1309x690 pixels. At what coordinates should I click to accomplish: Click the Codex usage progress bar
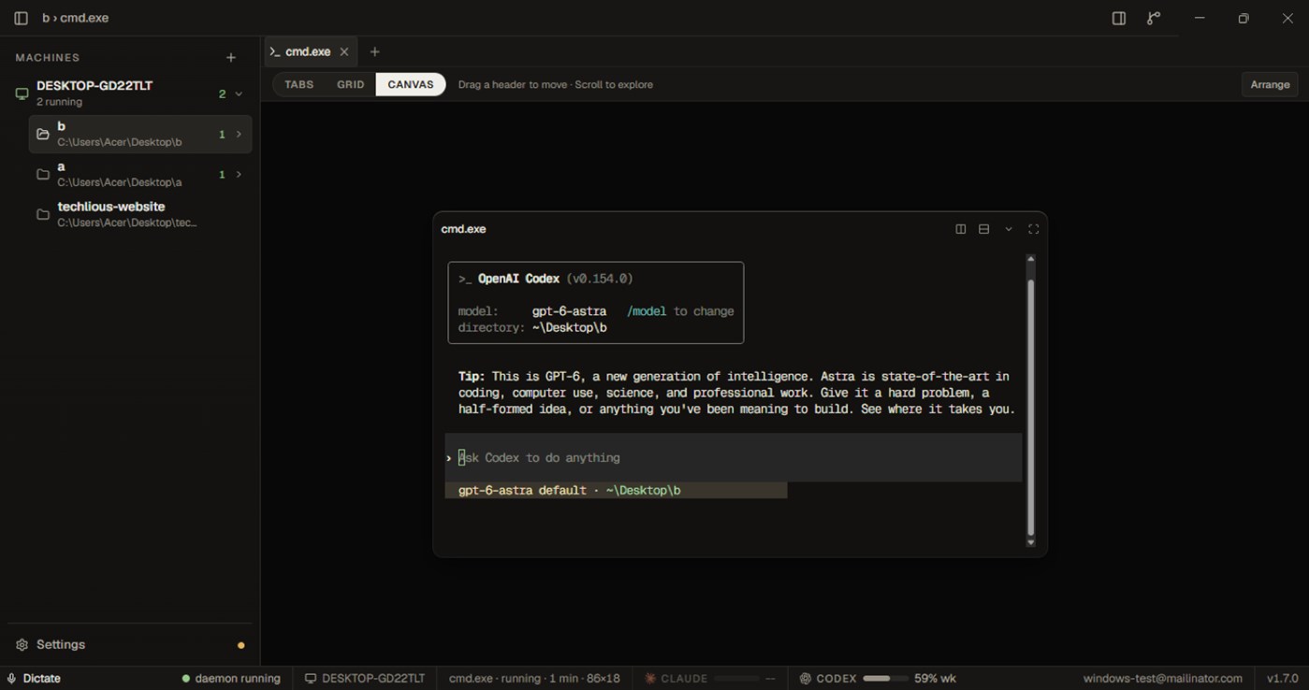[x=884, y=679]
